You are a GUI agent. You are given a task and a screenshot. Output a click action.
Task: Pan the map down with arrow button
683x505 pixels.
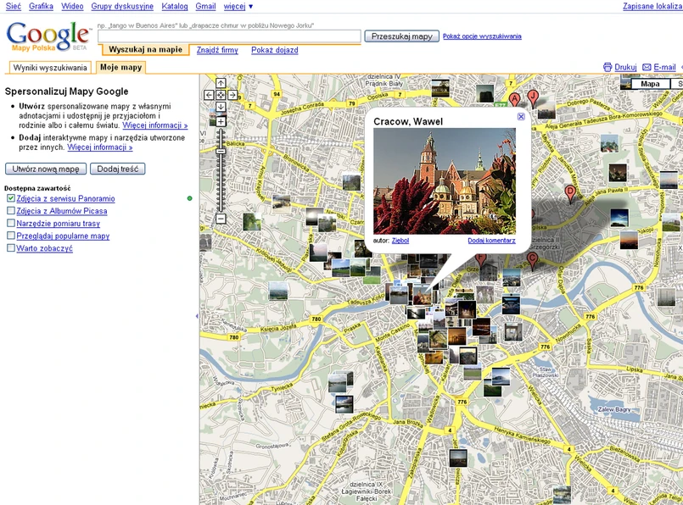click(x=221, y=107)
